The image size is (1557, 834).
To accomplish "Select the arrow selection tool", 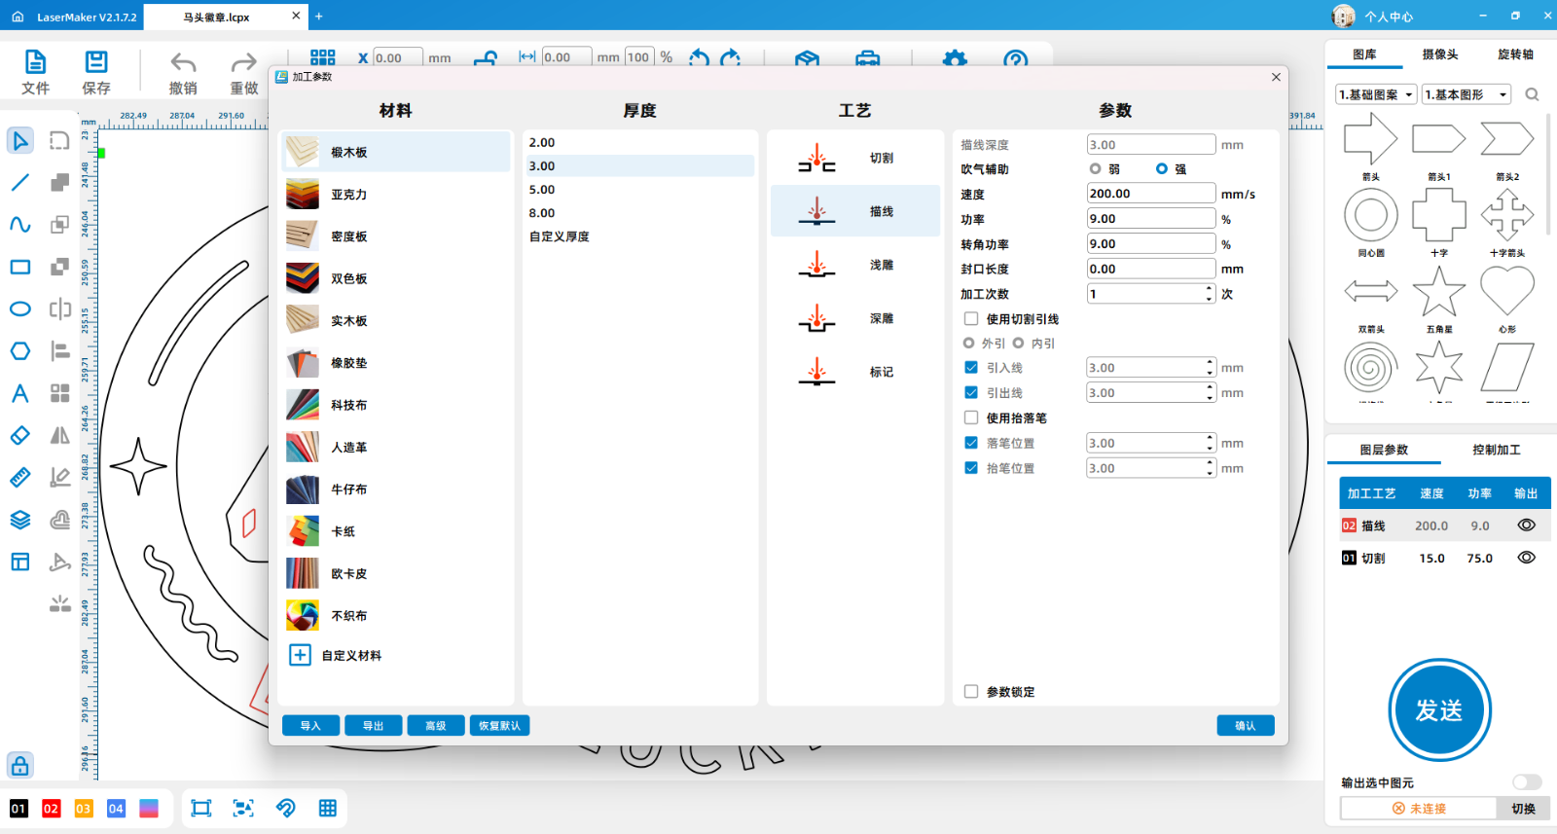I will [20, 141].
